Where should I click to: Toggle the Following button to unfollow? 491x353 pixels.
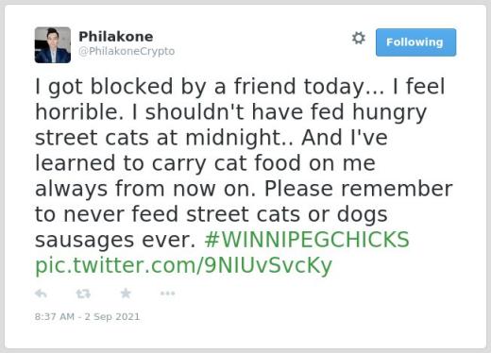click(x=415, y=42)
